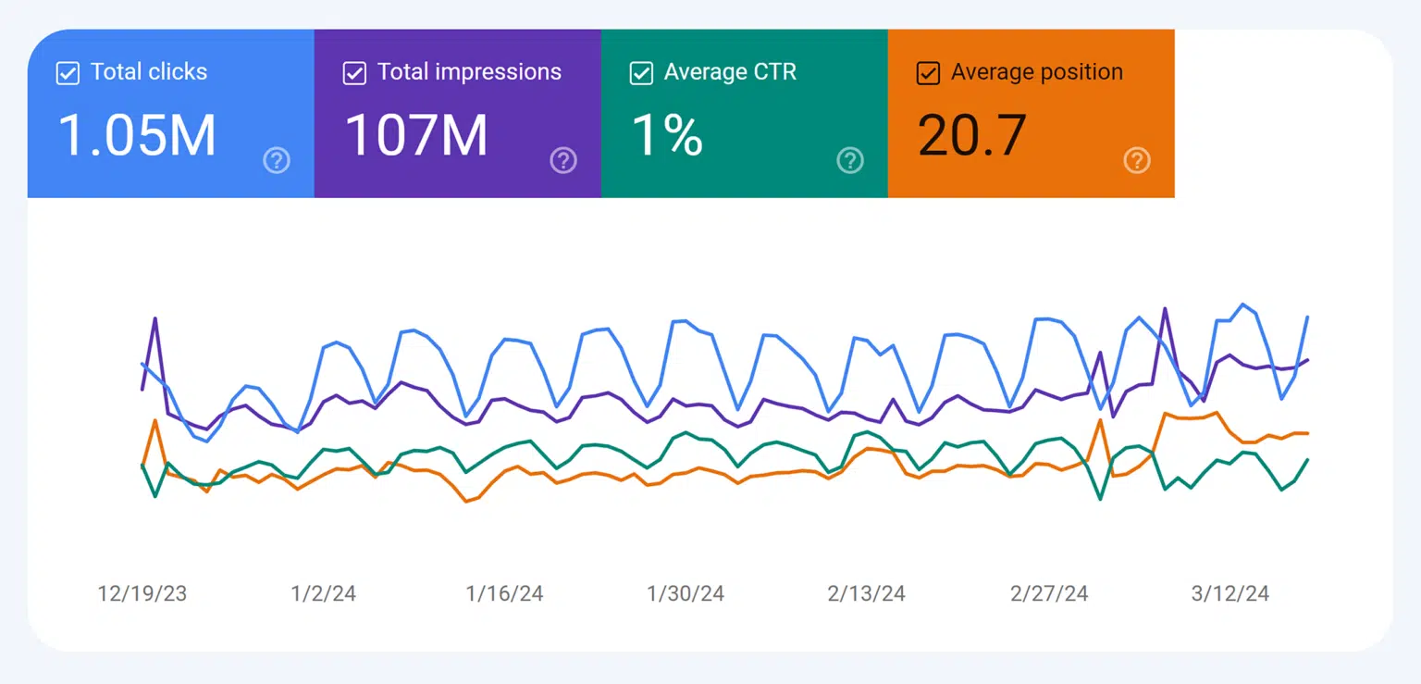Click the 12/19/23 axis label
The width and height of the screenshot is (1421, 684).
[142, 593]
